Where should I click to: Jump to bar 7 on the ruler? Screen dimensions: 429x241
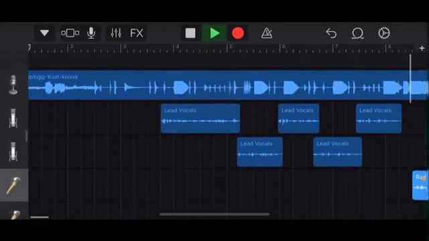pos(336,46)
